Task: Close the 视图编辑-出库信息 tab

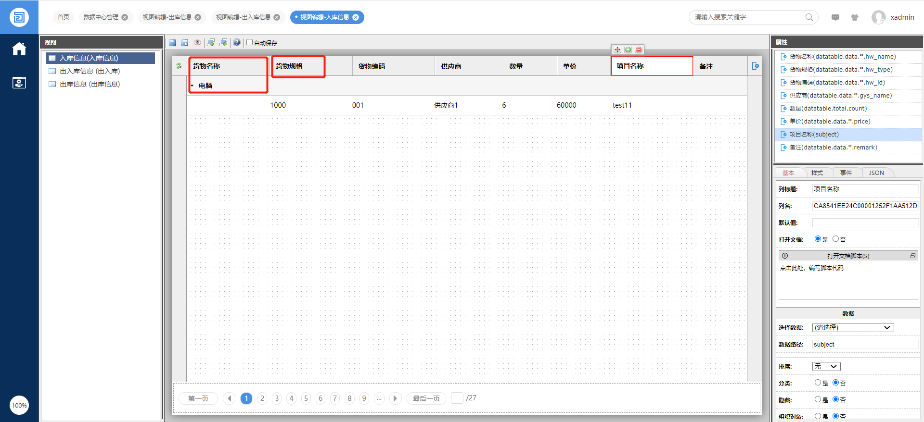Action: click(198, 17)
